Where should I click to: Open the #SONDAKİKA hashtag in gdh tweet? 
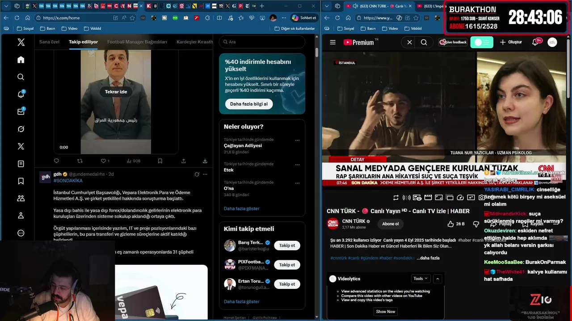coord(68,181)
